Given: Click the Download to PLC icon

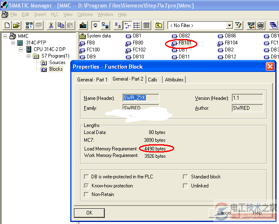Looking at the screenshot, I should click(83, 25).
